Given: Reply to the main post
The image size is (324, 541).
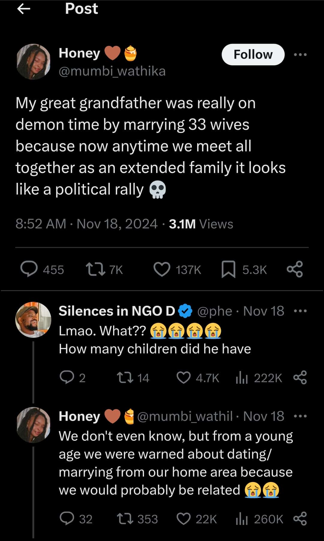Looking at the screenshot, I should [29, 269].
